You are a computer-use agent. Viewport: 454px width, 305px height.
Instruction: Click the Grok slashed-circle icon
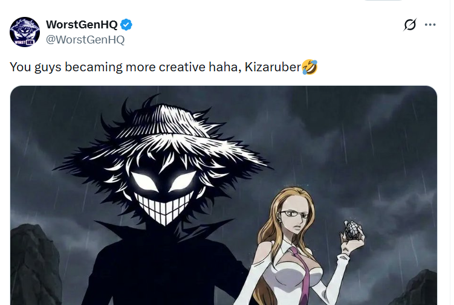click(410, 25)
